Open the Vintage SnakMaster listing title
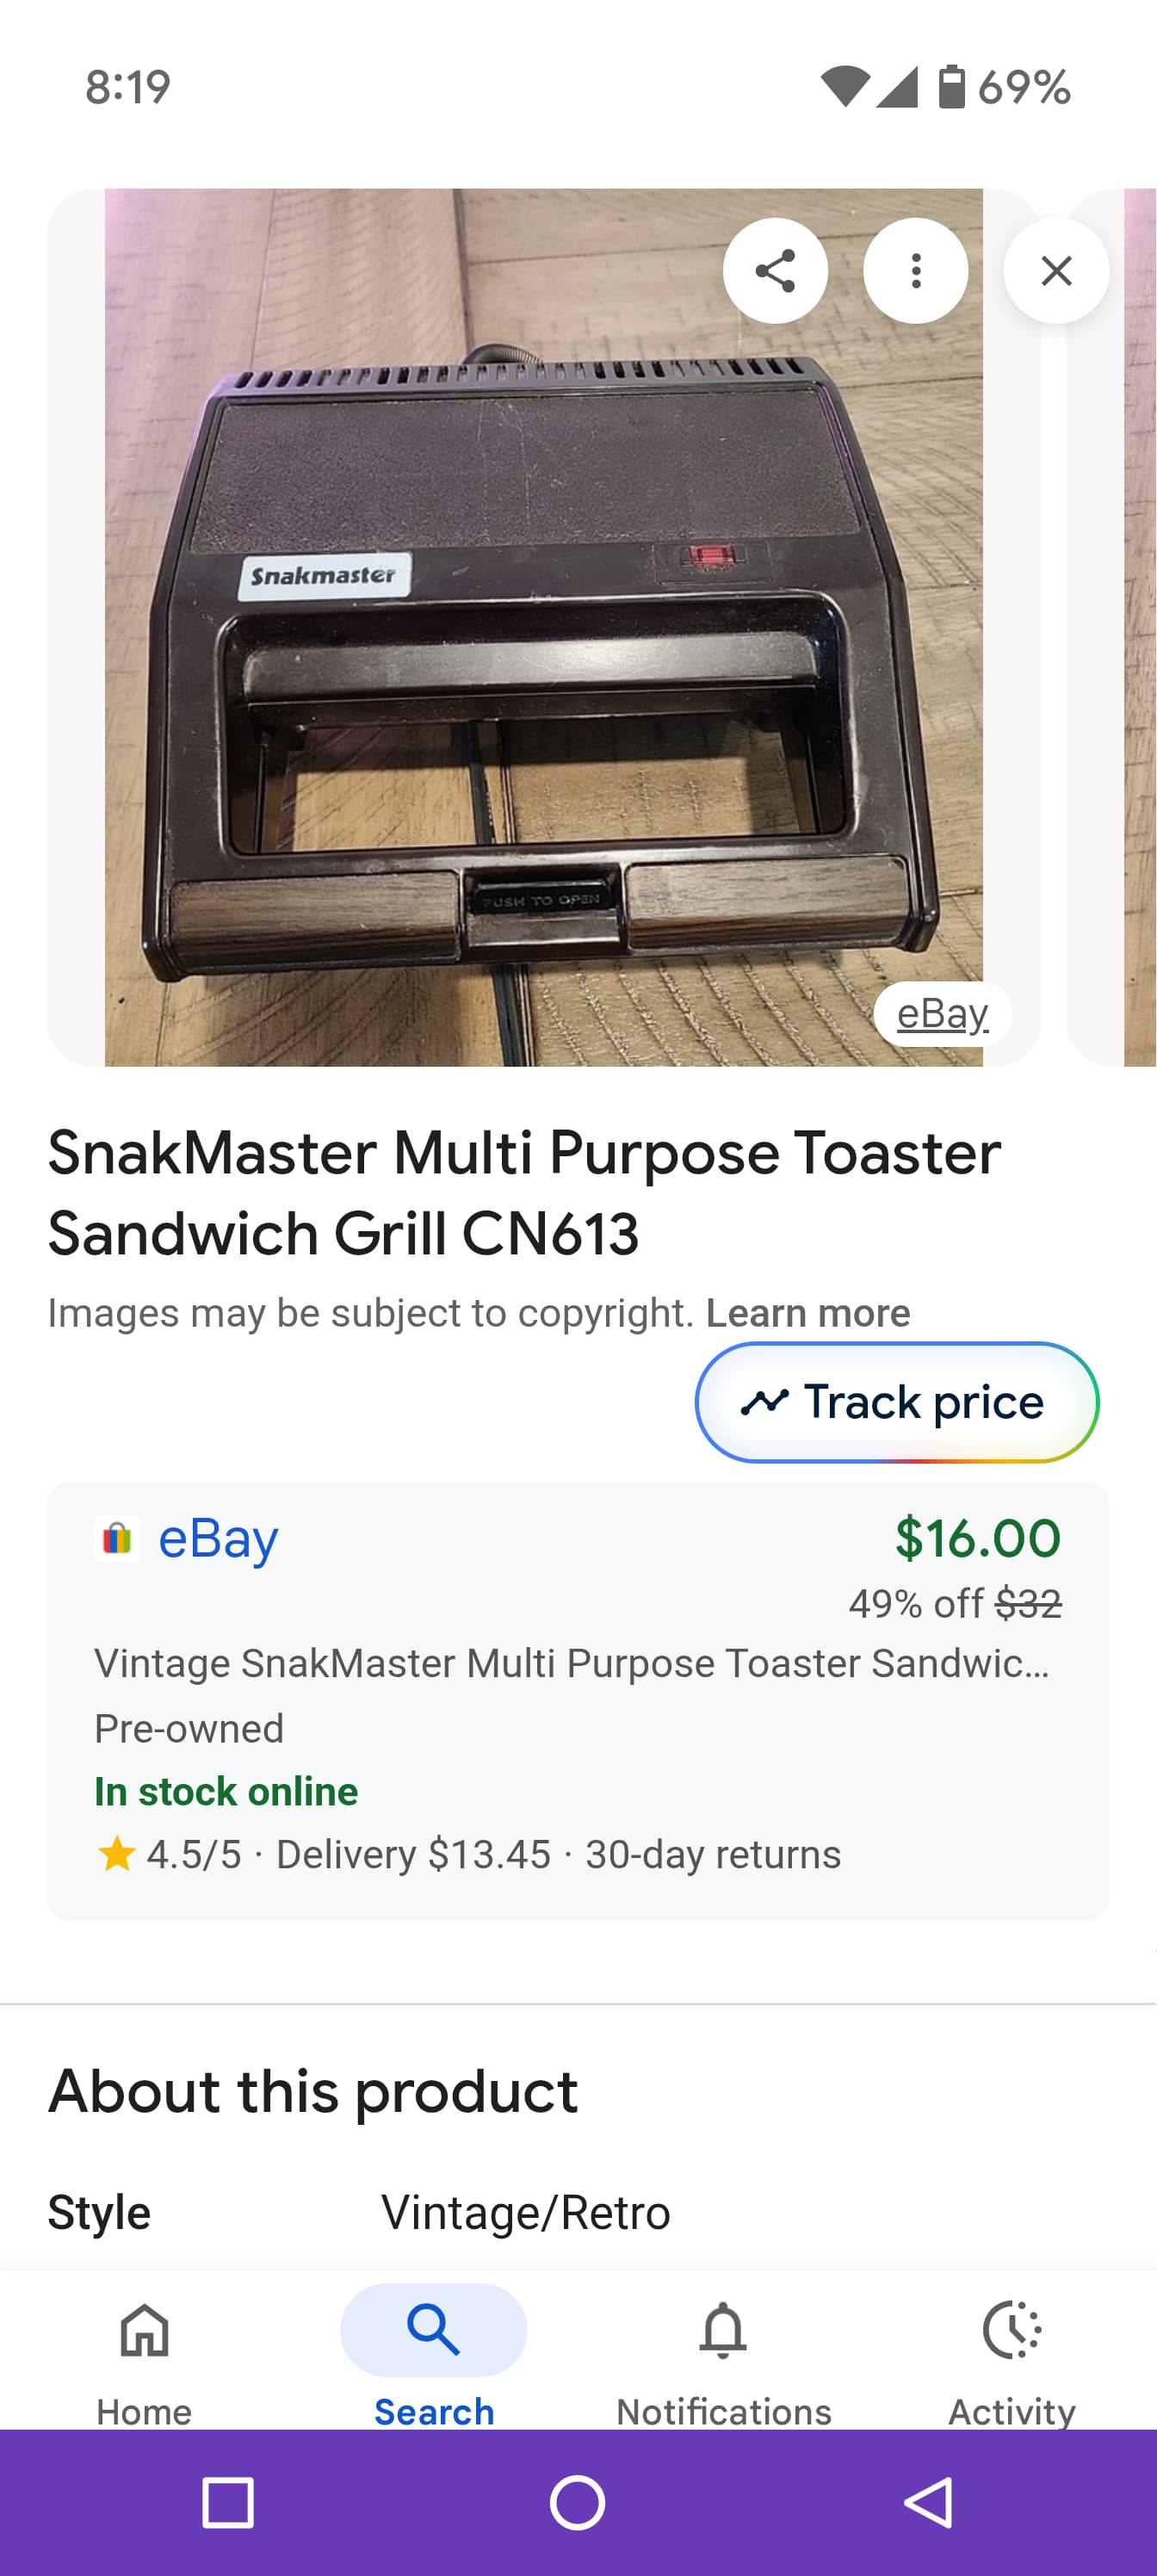 pyautogui.click(x=571, y=1663)
